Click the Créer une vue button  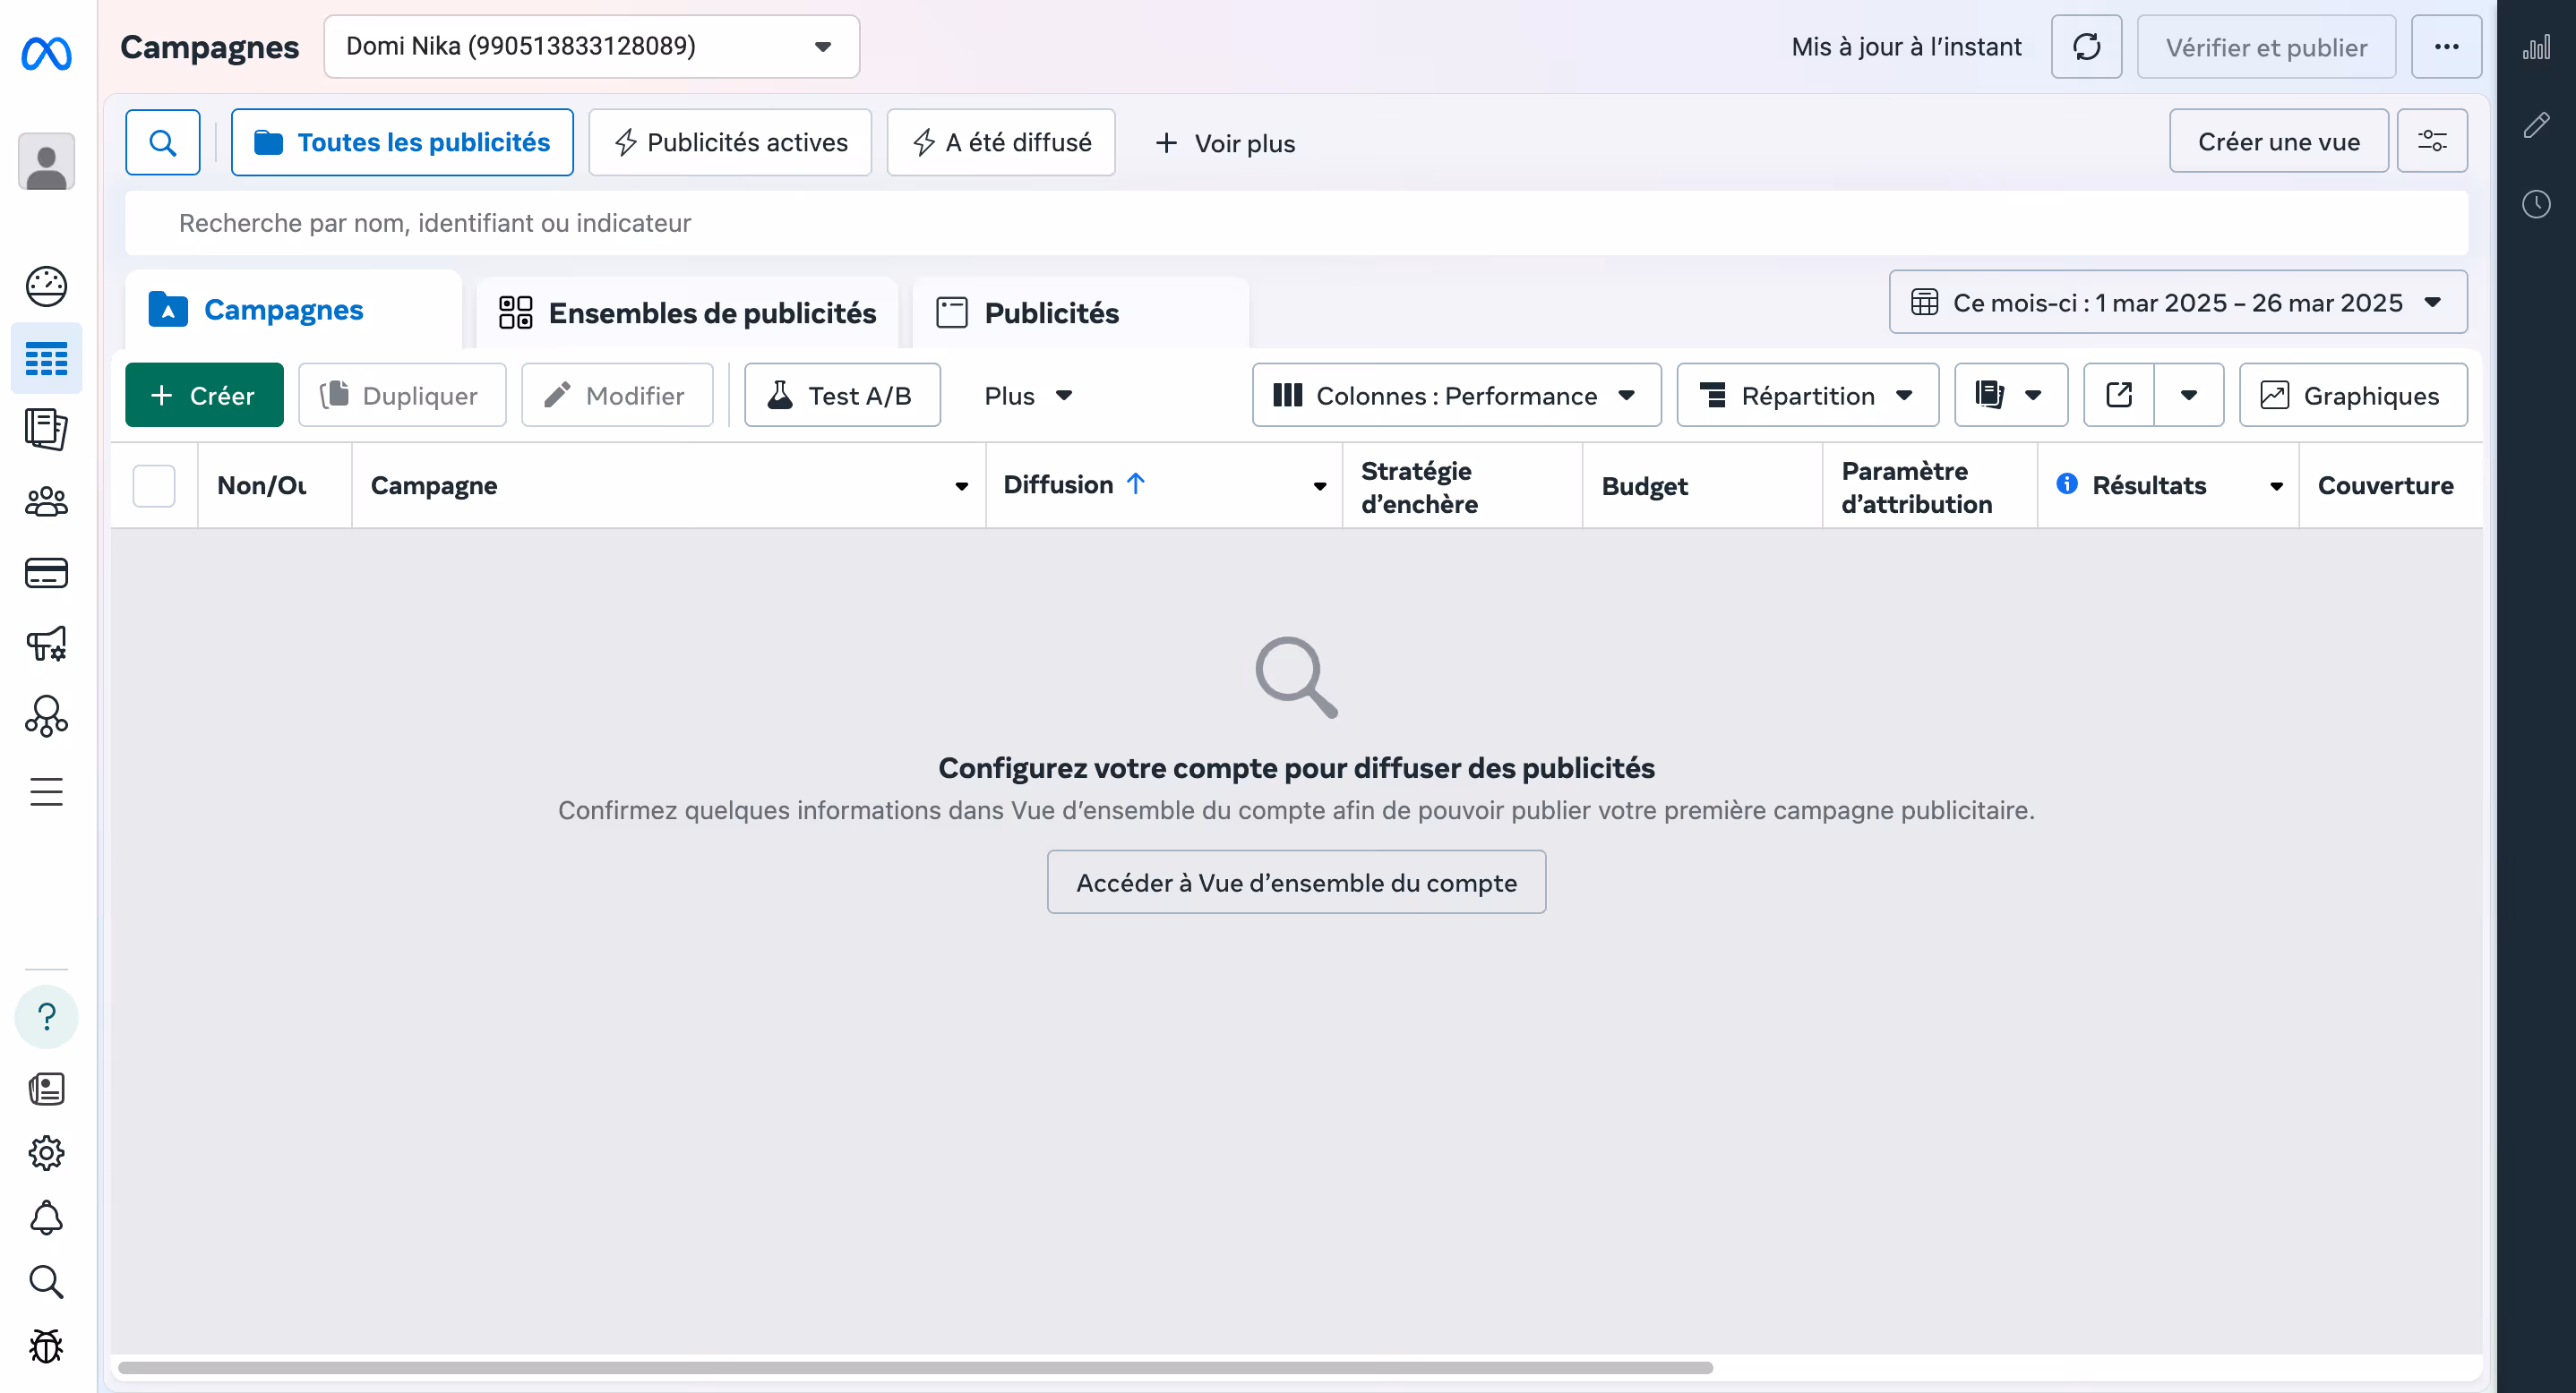pyautogui.click(x=2278, y=141)
